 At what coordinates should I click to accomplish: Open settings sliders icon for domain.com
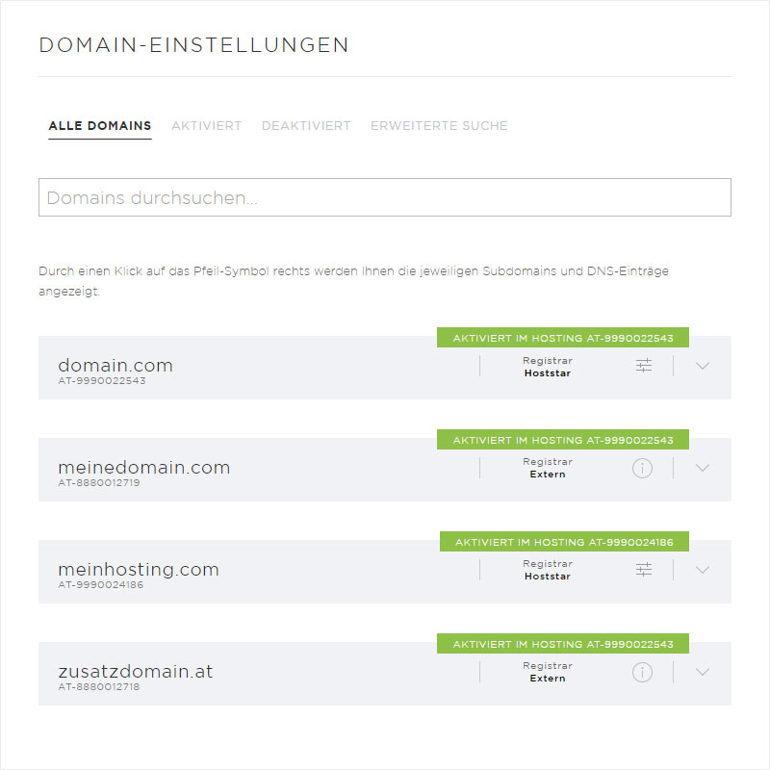pyautogui.click(x=643, y=366)
